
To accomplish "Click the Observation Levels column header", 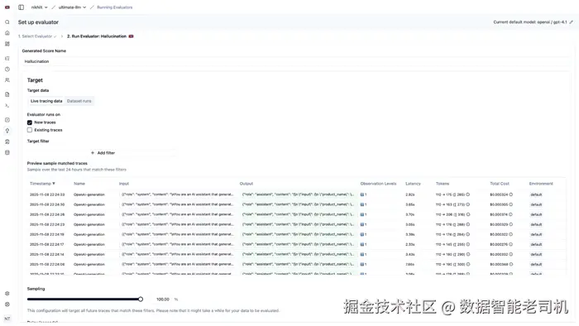I will (x=378, y=184).
